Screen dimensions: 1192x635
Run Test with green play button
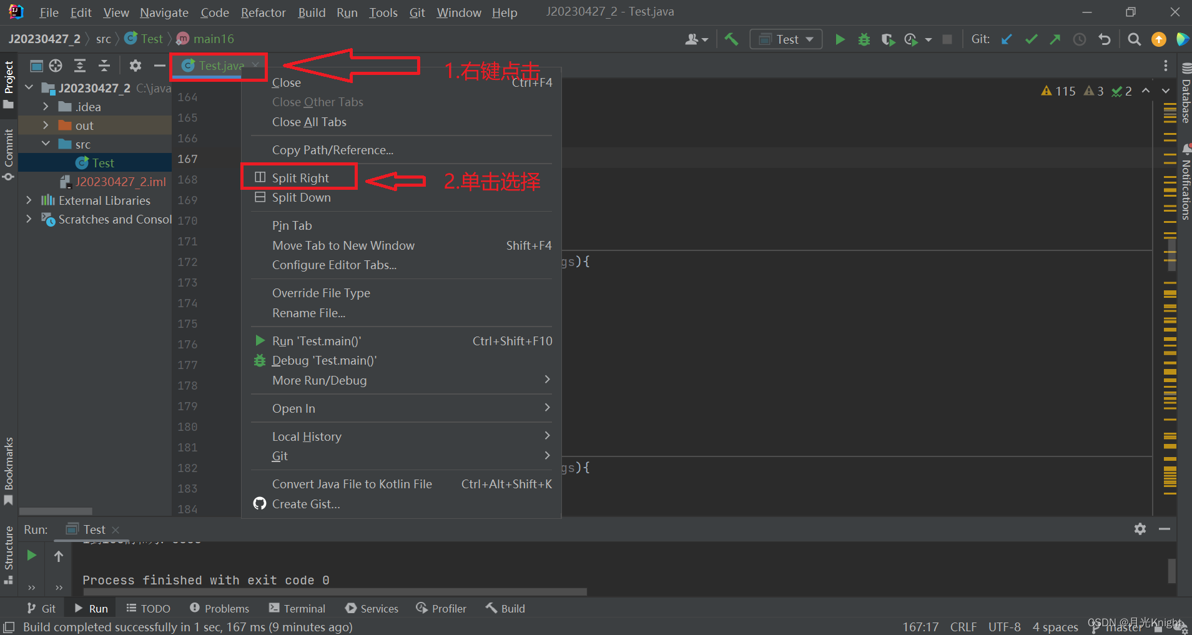click(840, 39)
